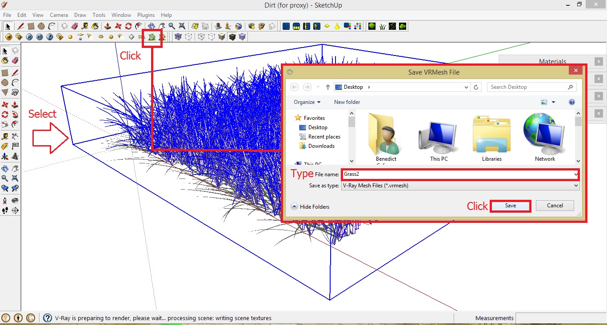The image size is (607, 325).
Task: Refresh the Desktop location
Action: [x=476, y=87]
